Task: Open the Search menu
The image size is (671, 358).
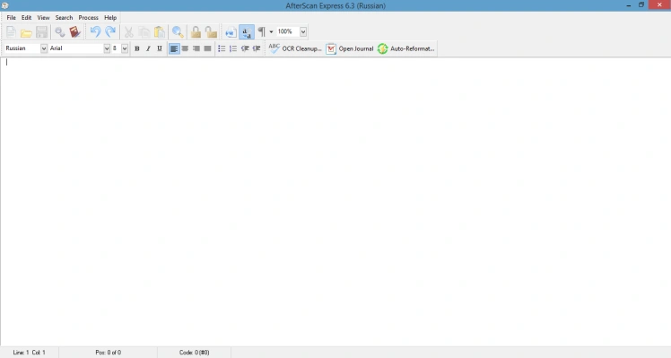Action: [x=64, y=18]
